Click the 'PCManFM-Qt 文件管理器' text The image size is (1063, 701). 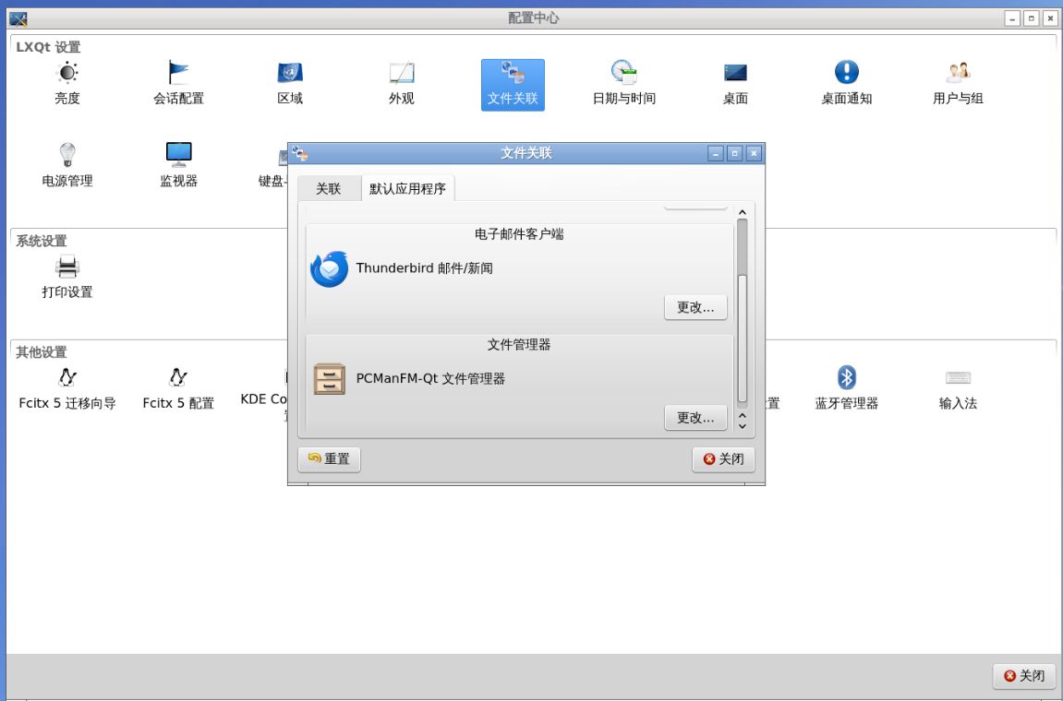[430, 378]
